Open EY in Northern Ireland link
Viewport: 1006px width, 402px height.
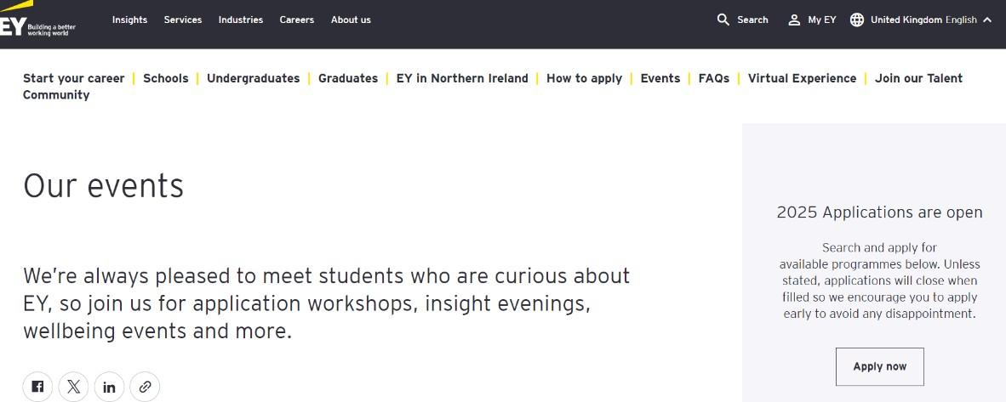[x=462, y=78]
